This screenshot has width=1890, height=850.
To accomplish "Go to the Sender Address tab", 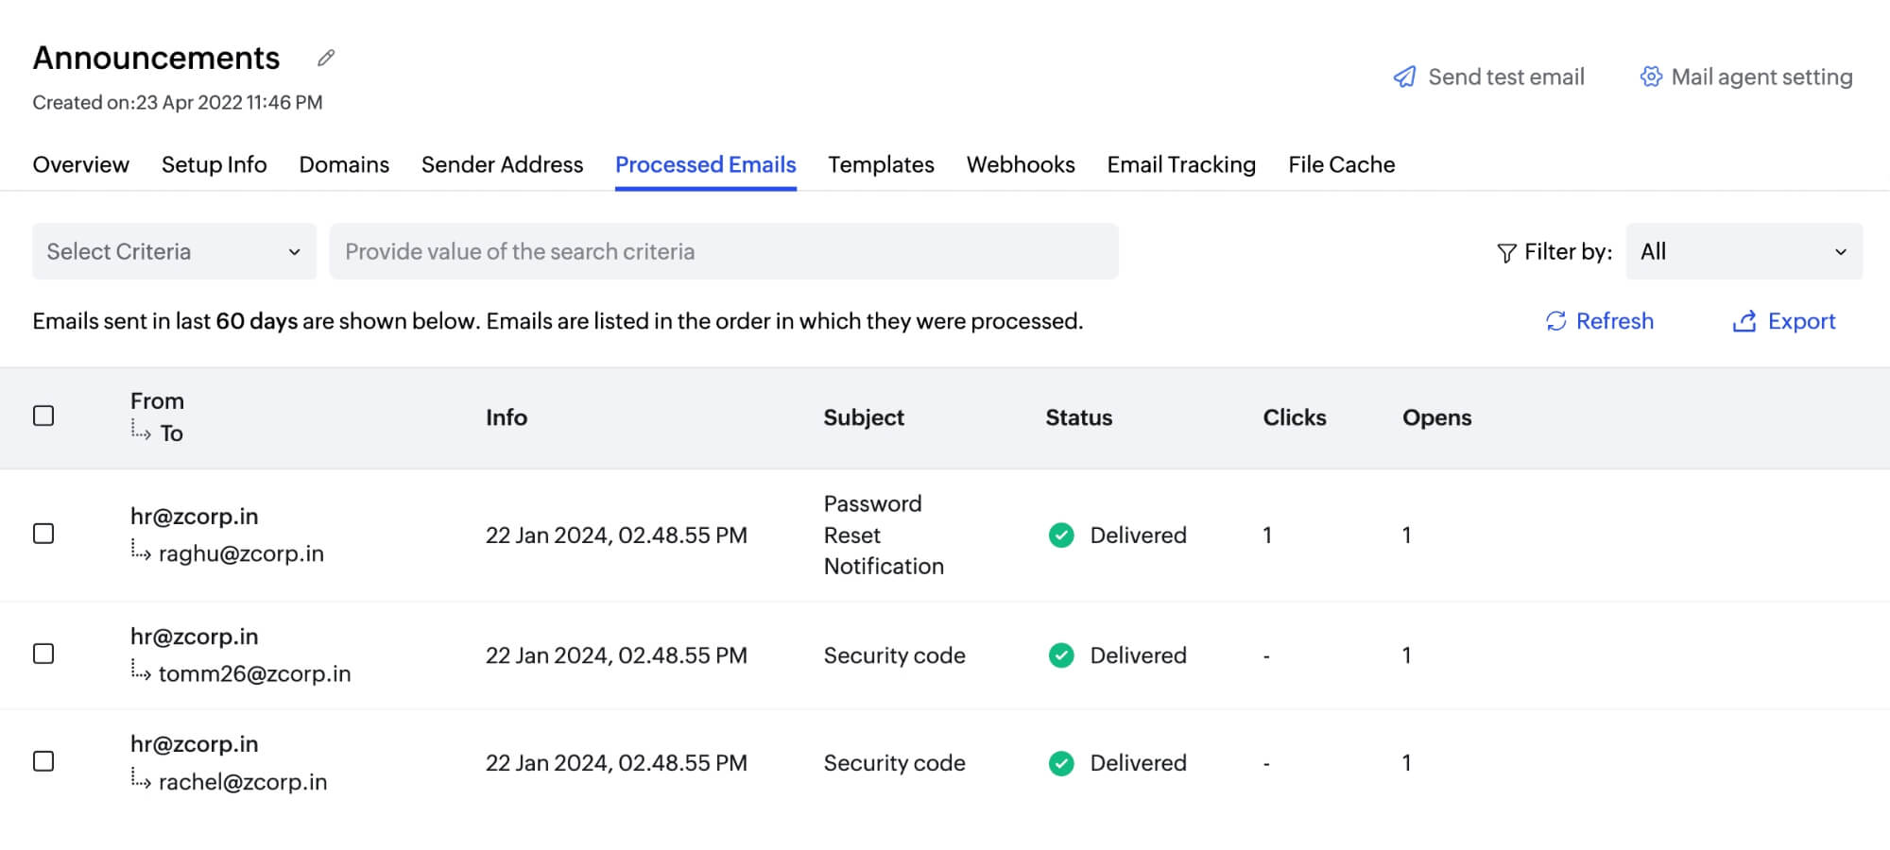I will pyautogui.click(x=502, y=165).
